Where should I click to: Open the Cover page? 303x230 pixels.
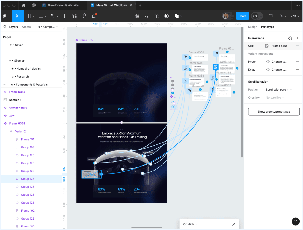pyautogui.click(x=19, y=45)
